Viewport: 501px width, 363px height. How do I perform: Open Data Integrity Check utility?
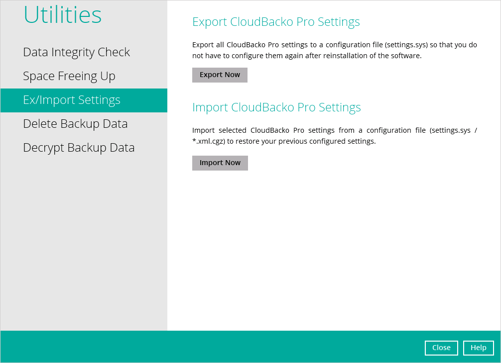pos(76,52)
